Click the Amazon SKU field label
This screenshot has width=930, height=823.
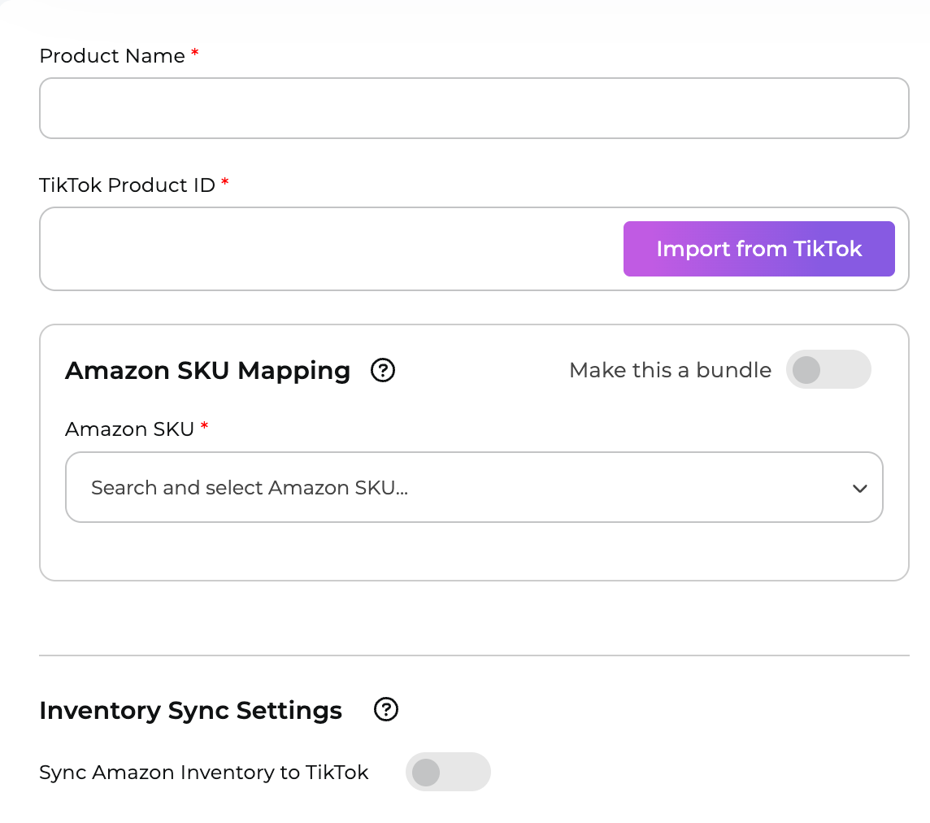(x=129, y=429)
